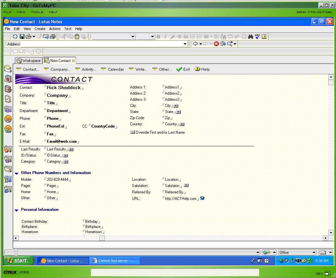The width and height of the screenshot is (336, 278).
Task: Click the Cut scissors toolbar icon
Action: click(x=64, y=37)
